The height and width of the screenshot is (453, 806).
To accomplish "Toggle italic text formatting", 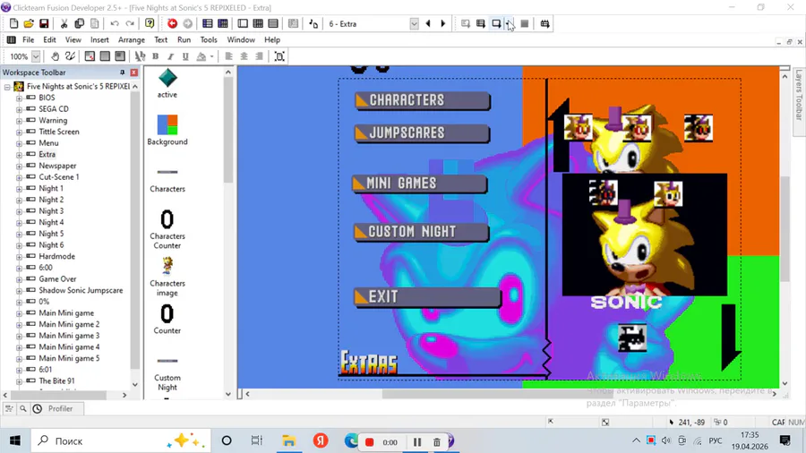I will (x=170, y=56).
